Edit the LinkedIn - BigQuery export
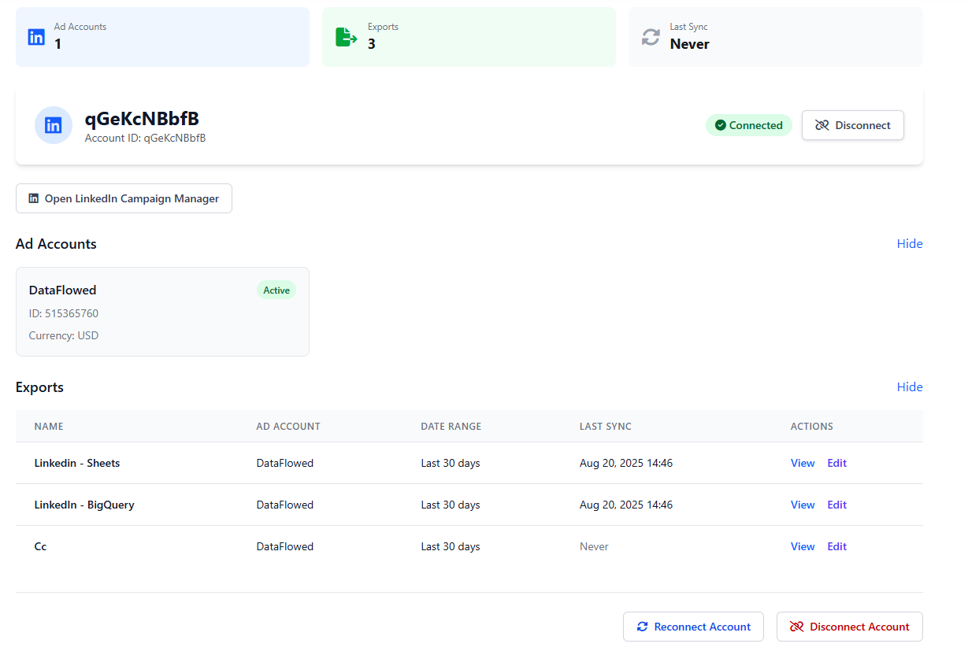 pos(836,505)
